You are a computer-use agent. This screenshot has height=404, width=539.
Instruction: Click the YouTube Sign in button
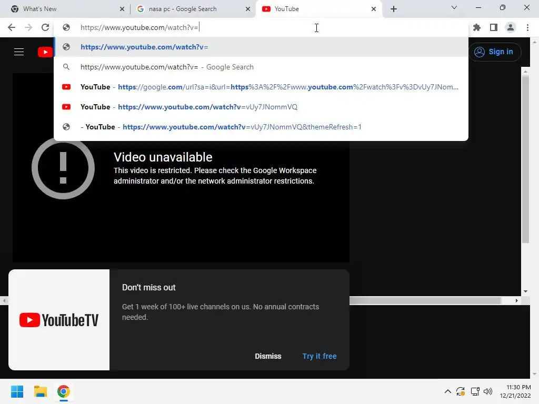(495, 52)
